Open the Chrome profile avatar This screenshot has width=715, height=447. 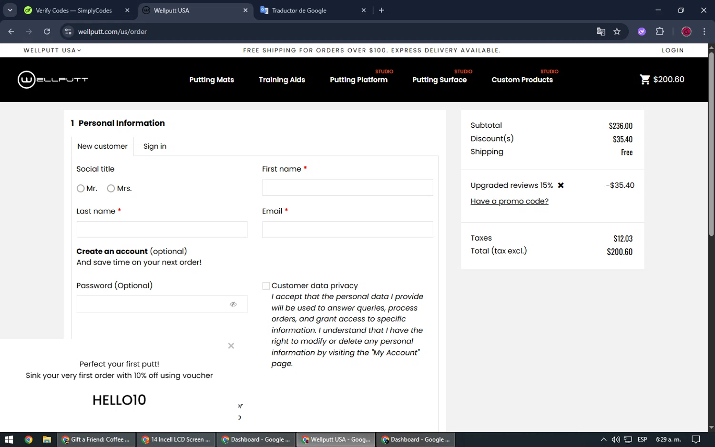(686, 31)
